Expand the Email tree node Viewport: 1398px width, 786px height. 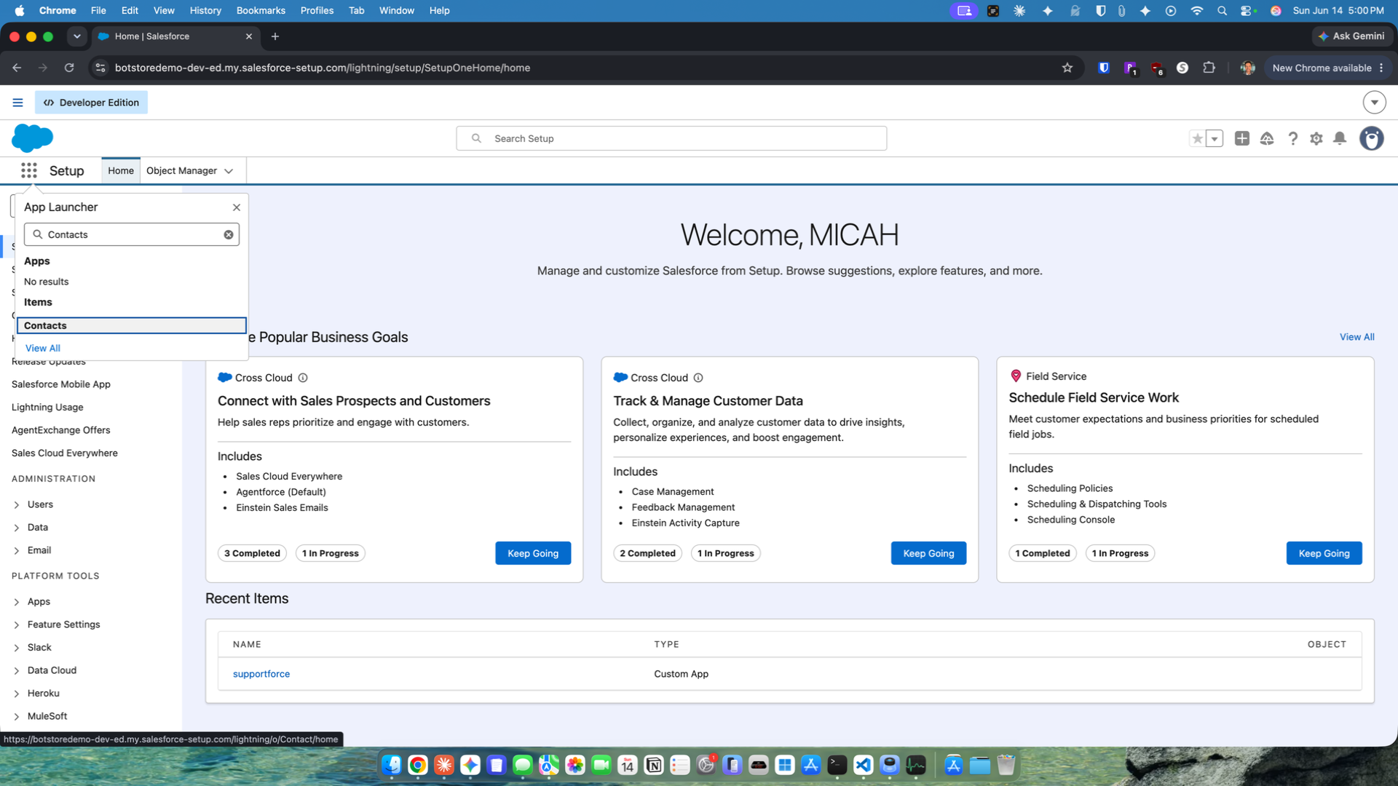(17, 551)
